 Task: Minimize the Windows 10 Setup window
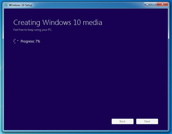[x=147, y=4]
